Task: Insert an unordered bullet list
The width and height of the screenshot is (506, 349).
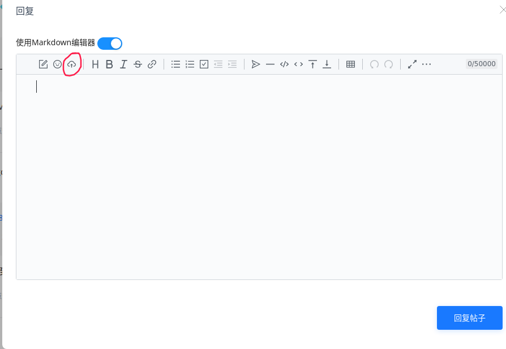Action: pyautogui.click(x=176, y=64)
